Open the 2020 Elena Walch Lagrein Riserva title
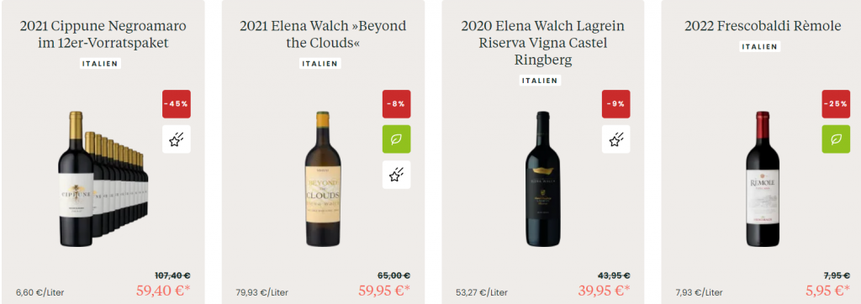The image size is (861, 304). [x=542, y=43]
